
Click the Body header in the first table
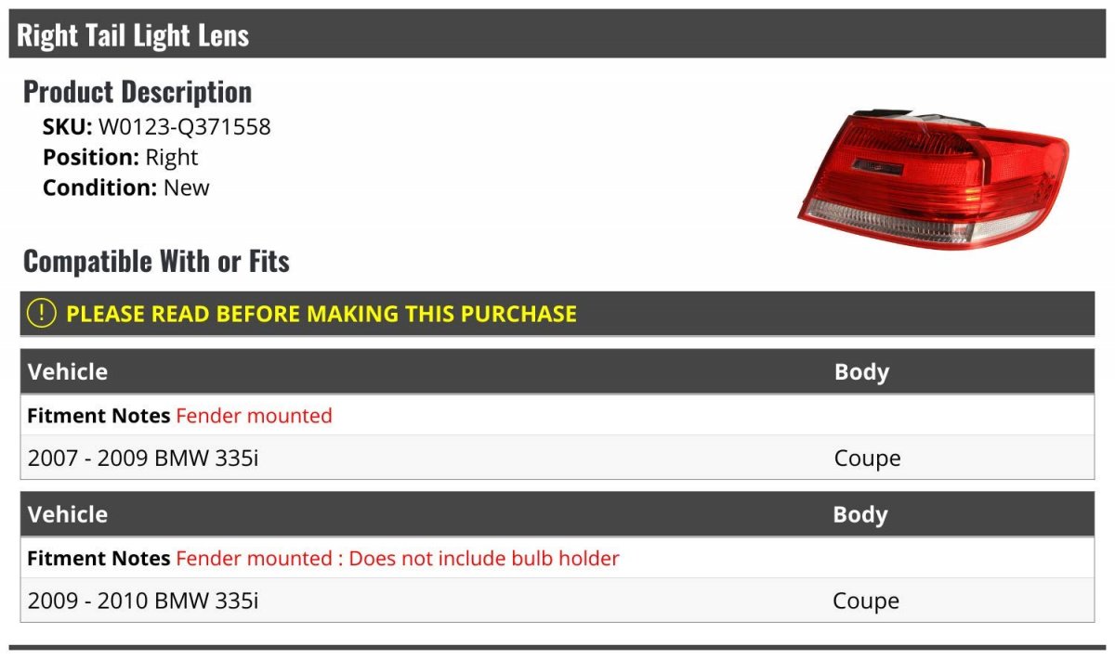point(861,372)
